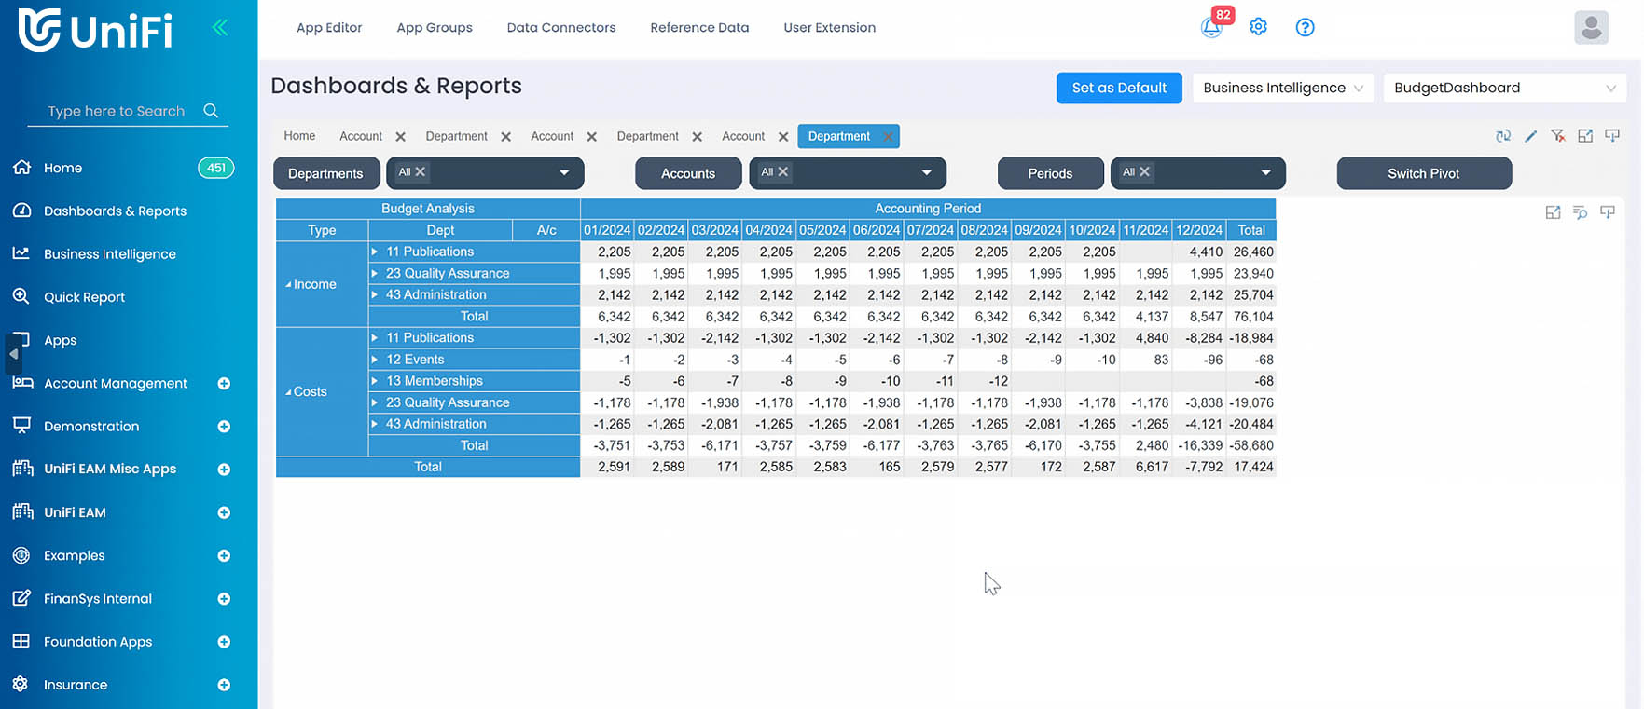The height and width of the screenshot is (709, 1644).
Task: Click the pencil edit dashboard icon
Action: (x=1530, y=136)
